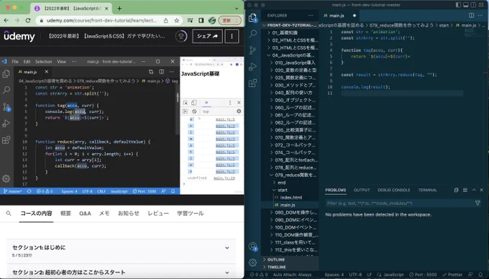The image size is (489, 279).
Task: Expand the OUTLINE section
Action: [290, 260]
